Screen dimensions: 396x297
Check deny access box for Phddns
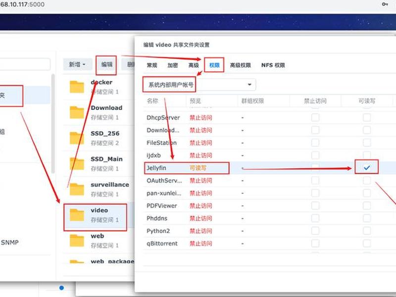[x=315, y=218]
